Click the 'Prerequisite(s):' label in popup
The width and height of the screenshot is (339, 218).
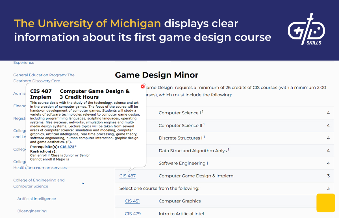click(x=45, y=147)
